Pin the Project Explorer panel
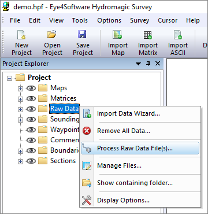 click(x=148, y=64)
